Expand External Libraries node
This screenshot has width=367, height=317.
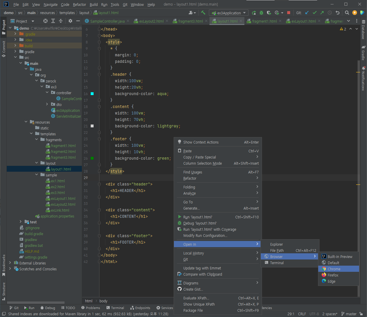click(10, 263)
